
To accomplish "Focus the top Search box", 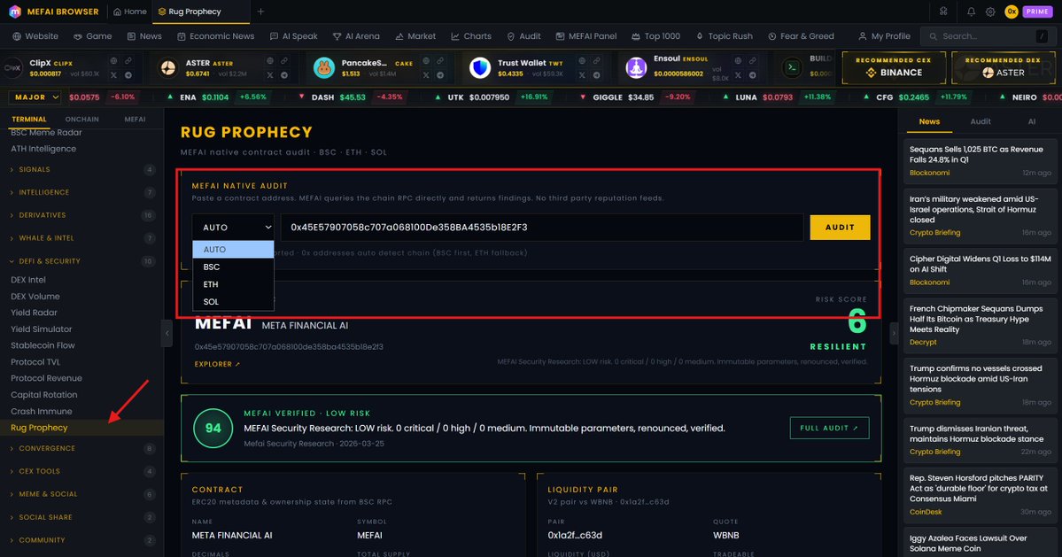I will point(988,36).
